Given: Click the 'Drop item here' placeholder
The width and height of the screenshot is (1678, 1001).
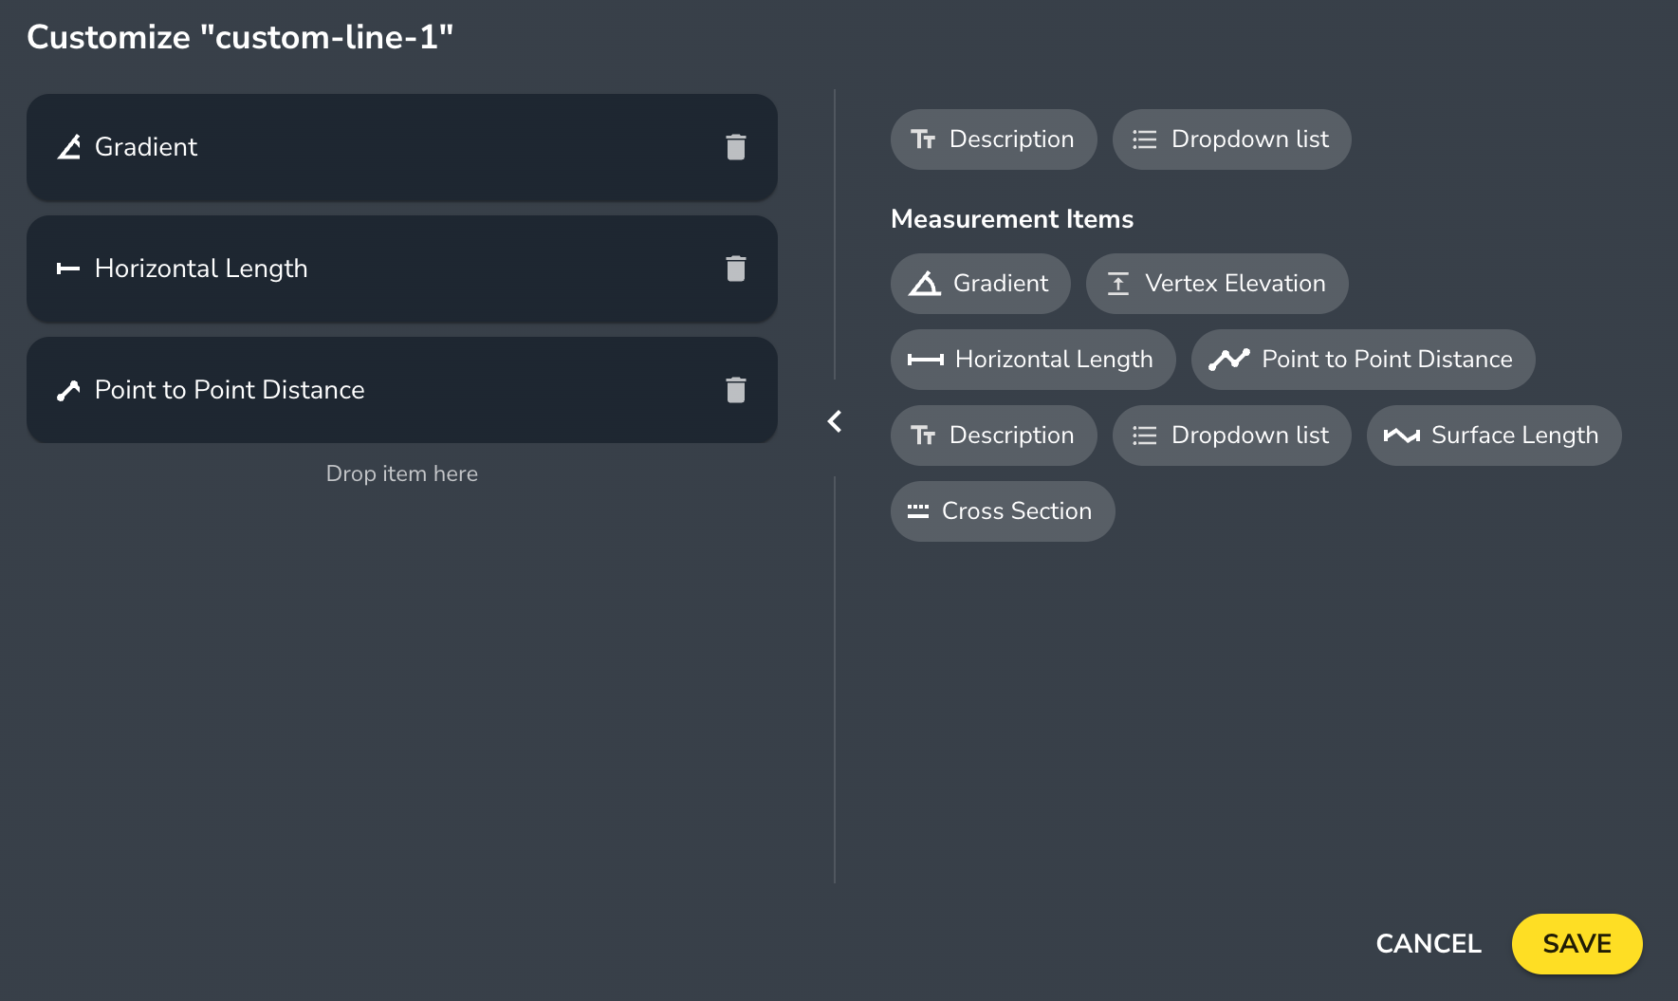Looking at the screenshot, I should coord(402,473).
